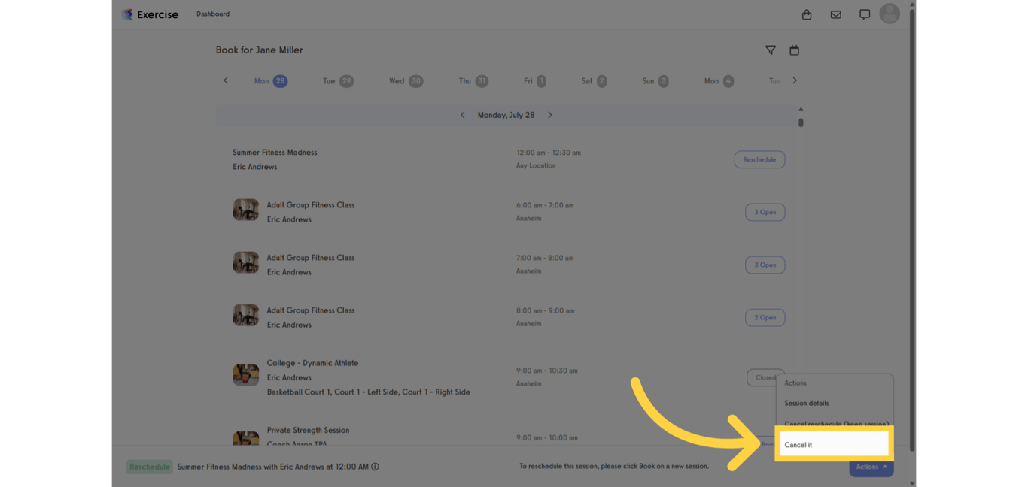
Task: Select Sun 3 from the week strip
Action: point(654,80)
